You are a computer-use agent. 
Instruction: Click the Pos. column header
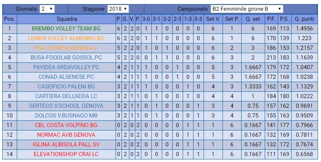9,19
